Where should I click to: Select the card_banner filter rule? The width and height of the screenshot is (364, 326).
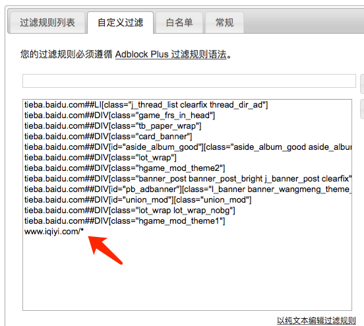[108, 137]
